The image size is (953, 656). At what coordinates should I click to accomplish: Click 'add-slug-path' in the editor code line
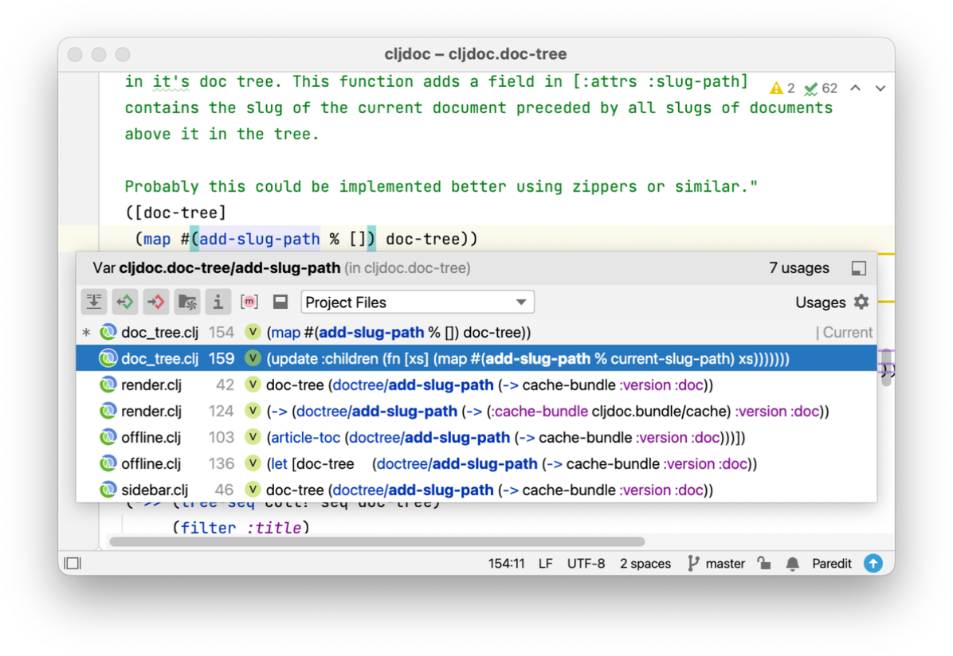(260, 239)
